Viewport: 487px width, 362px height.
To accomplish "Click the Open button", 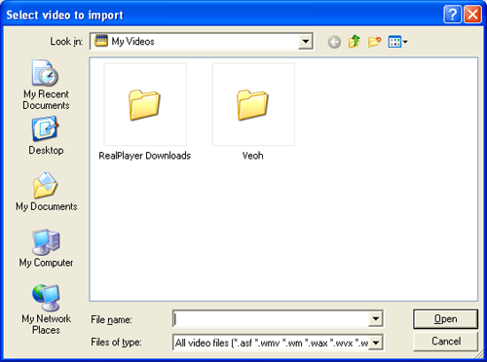I will coord(445,319).
